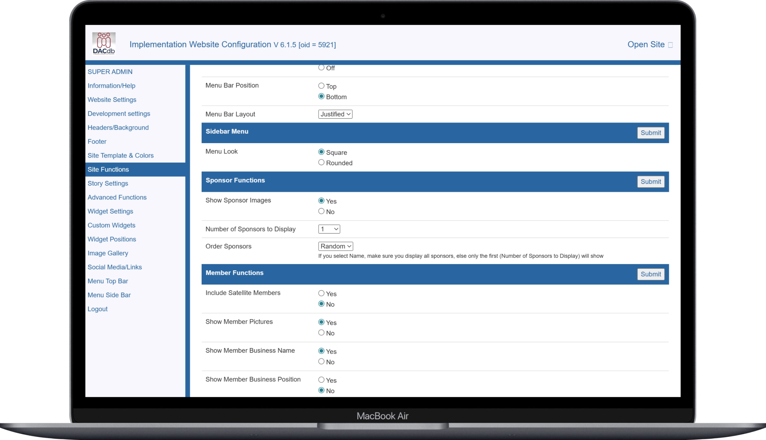Open Menu Side Bar settings
This screenshot has width=766, height=440.
click(x=109, y=295)
